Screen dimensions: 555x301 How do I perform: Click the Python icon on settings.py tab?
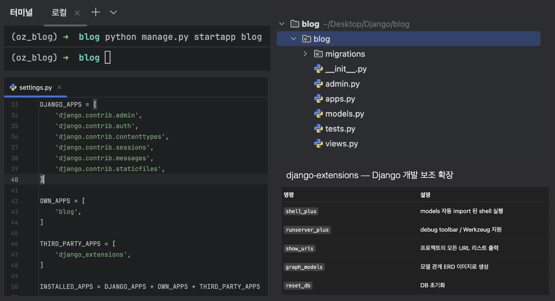coord(13,88)
